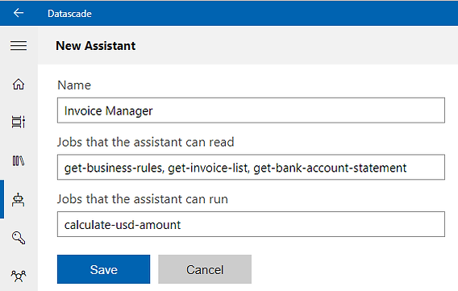
Task: Go back using the header arrow
Action: point(19,13)
